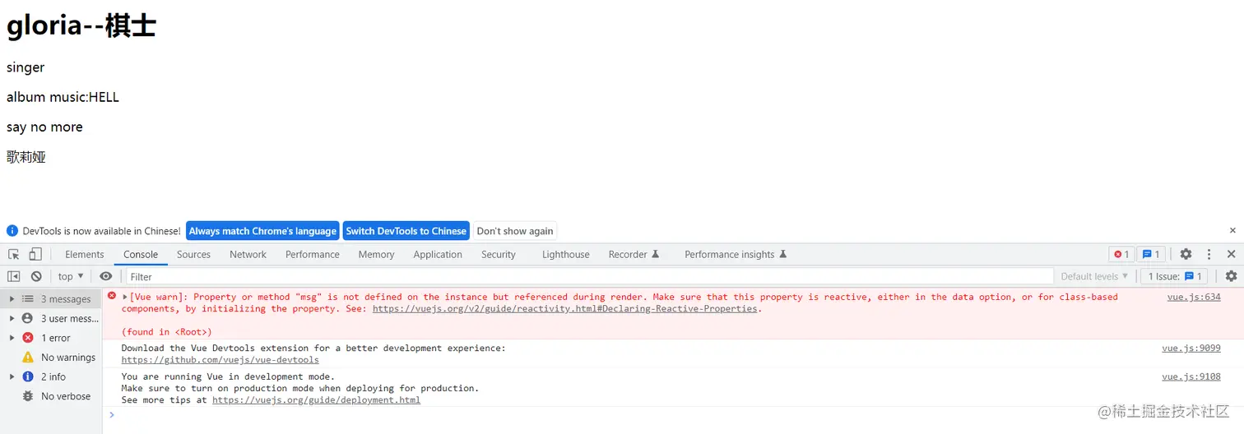The image size is (1244, 434).
Task: Open console settings gear beside issues counter
Action: coord(1231,277)
